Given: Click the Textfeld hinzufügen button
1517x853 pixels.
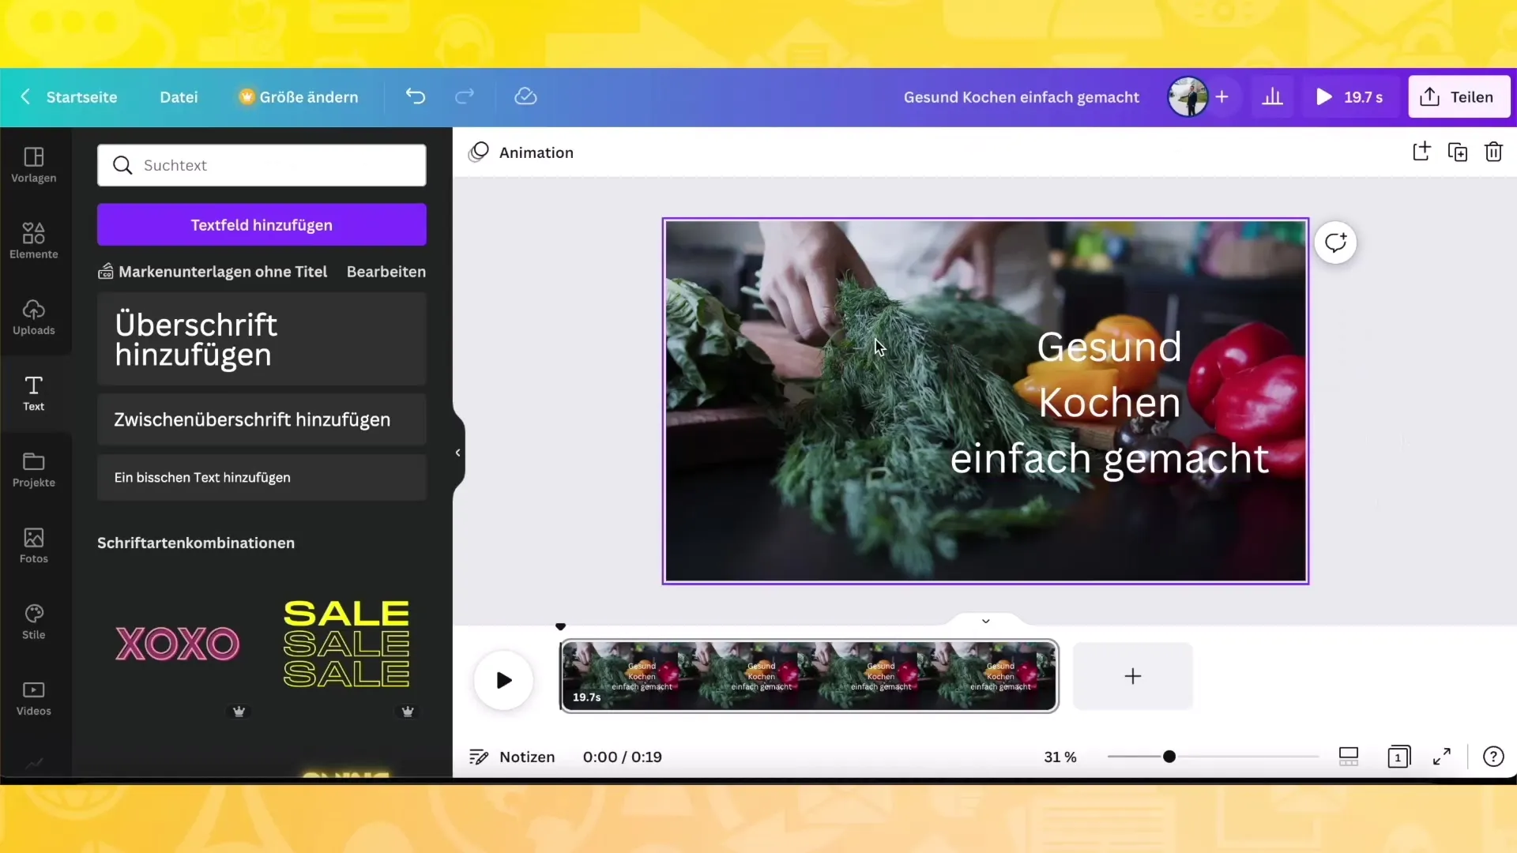Looking at the screenshot, I should click(x=262, y=225).
